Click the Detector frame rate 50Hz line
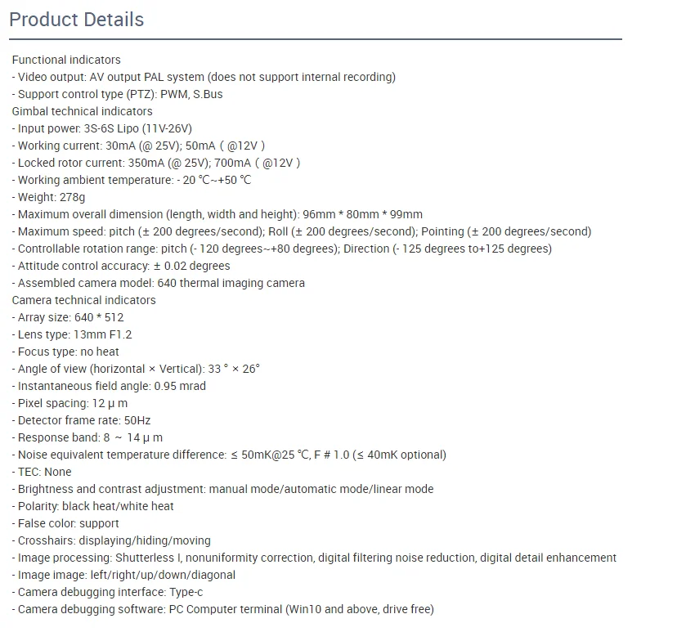Image resolution: width=677 pixels, height=632 pixels. tap(81, 420)
